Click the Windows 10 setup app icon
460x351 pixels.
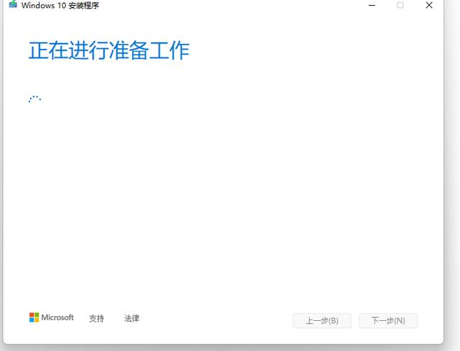(x=13, y=4)
